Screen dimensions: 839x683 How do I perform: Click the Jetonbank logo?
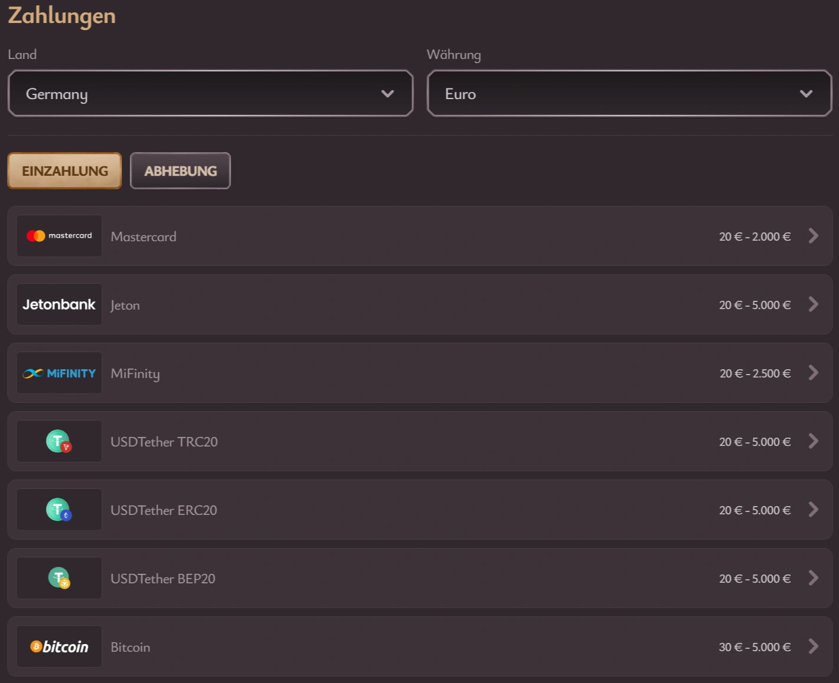pyautogui.click(x=59, y=304)
